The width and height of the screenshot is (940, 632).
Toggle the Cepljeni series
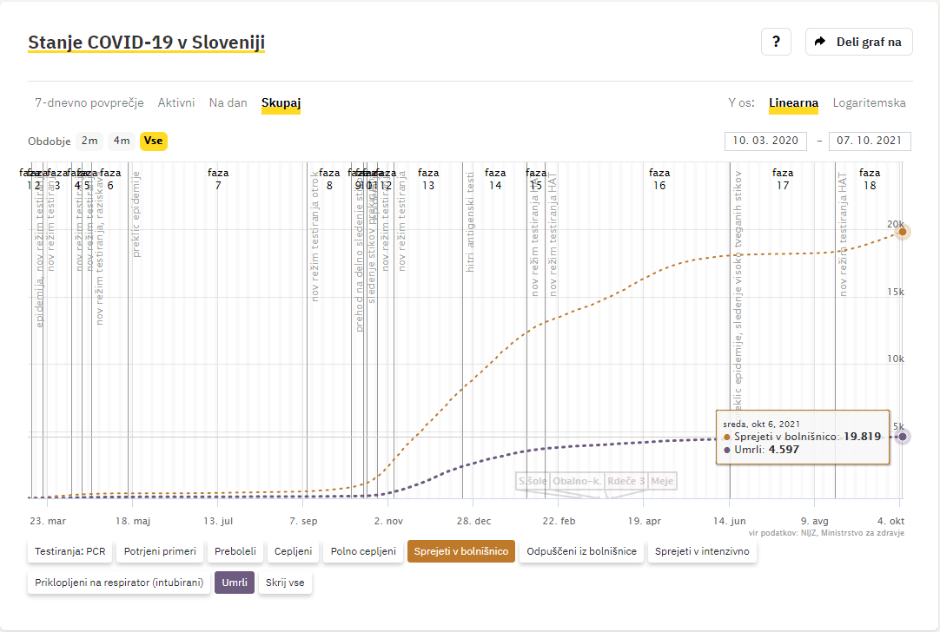pyautogui.click(x=293, y=551)
